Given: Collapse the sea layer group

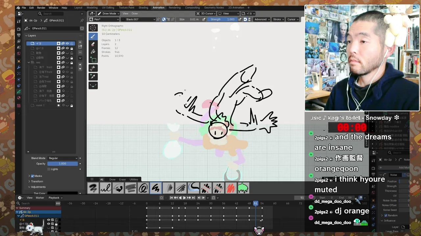Looking at the screenshot, I should point(29,62).
